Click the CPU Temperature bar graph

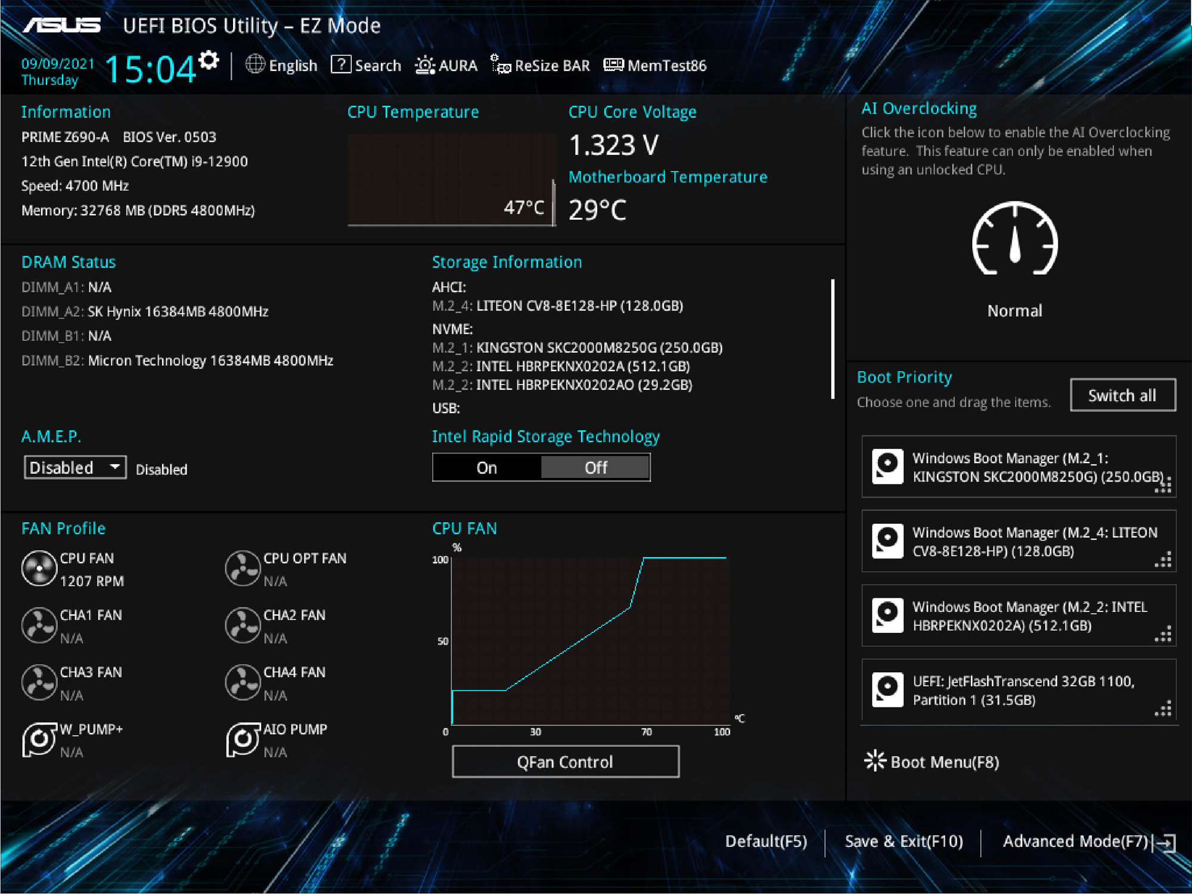[x=452, y=180]
